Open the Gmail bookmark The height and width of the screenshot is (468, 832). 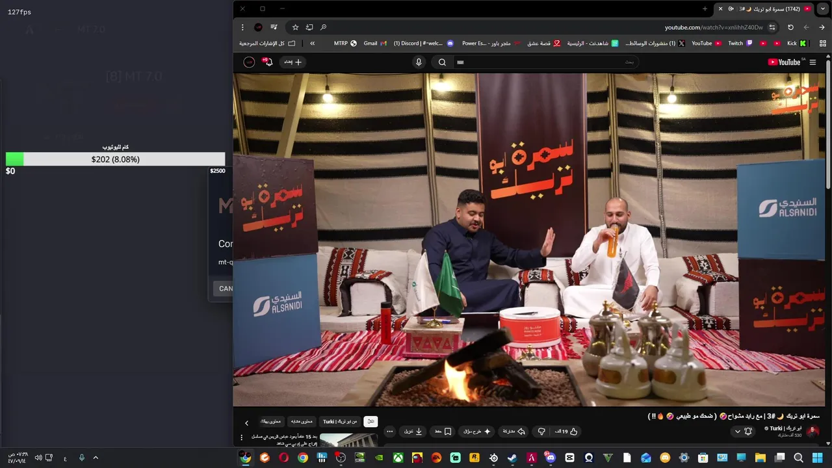(375, 44)
